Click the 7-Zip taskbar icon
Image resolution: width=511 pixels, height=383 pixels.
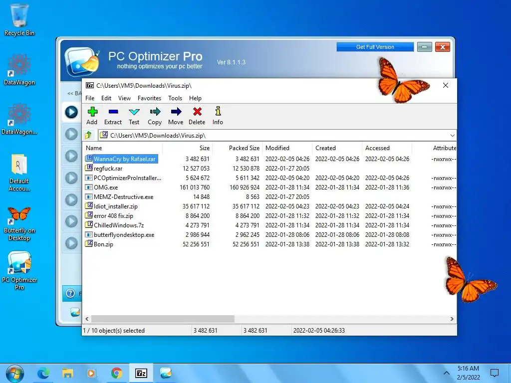pos(141,373)
